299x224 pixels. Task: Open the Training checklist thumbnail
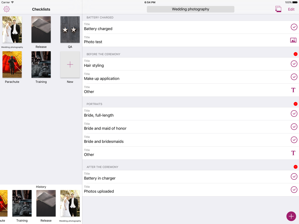[x=41, y=65]
